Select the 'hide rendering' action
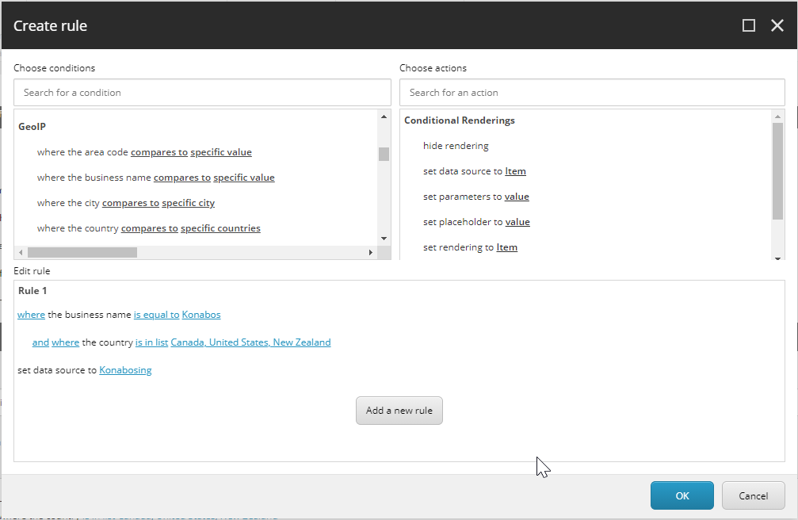 [x=456, y=146]
